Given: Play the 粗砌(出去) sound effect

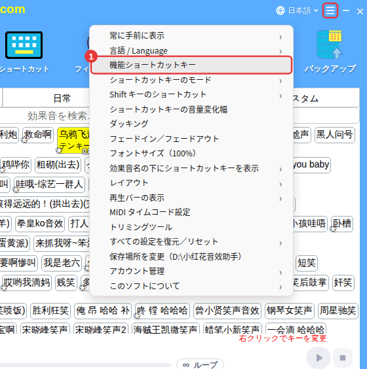Looking at the screenshot, I should [58, 165].
